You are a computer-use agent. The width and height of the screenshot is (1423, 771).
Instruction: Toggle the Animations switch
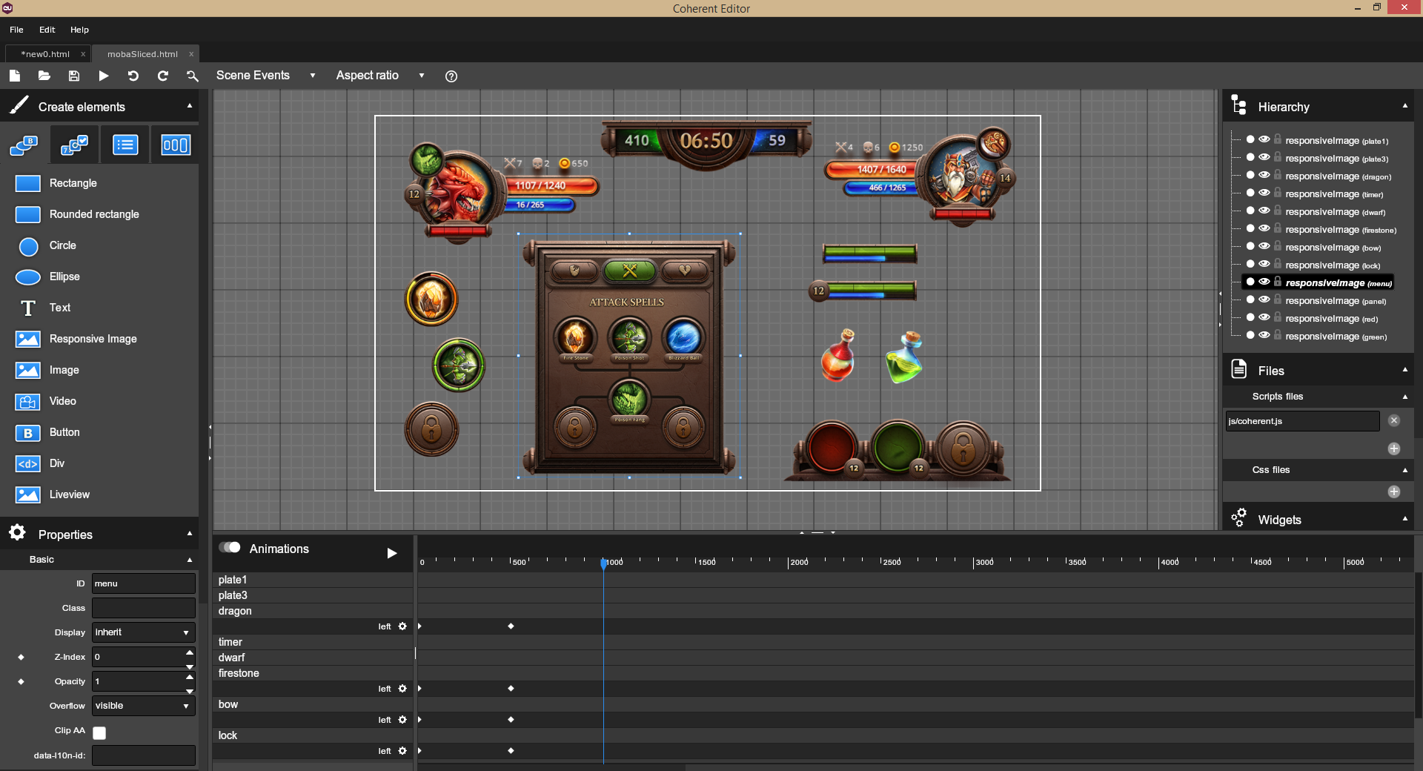pos(230,548)
